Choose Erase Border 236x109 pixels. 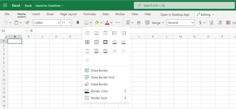pos(106,84)
